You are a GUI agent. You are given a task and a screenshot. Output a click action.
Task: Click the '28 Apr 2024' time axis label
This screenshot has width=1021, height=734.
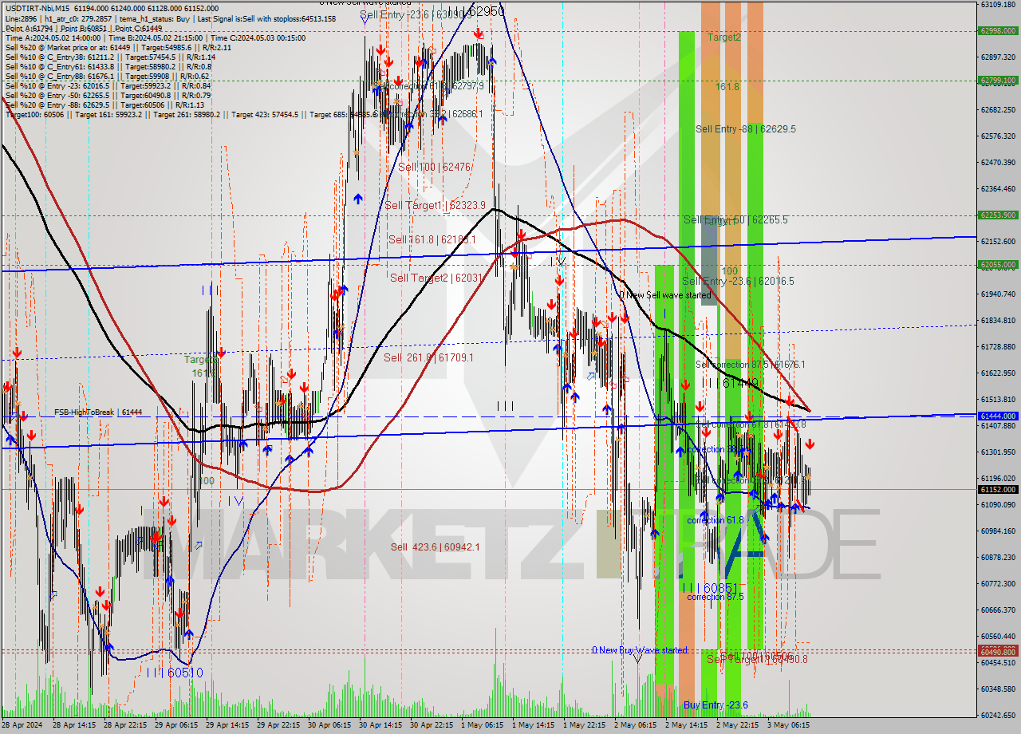coord(23,725)
